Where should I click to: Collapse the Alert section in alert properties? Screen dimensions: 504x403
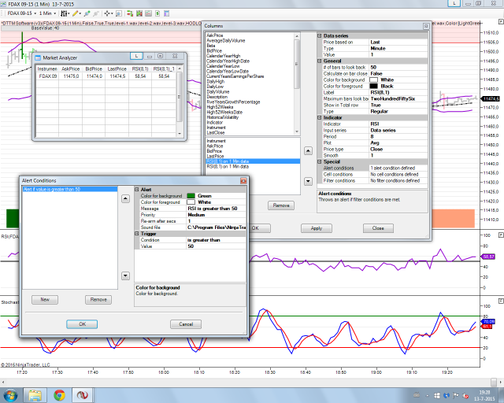point(136,190)
